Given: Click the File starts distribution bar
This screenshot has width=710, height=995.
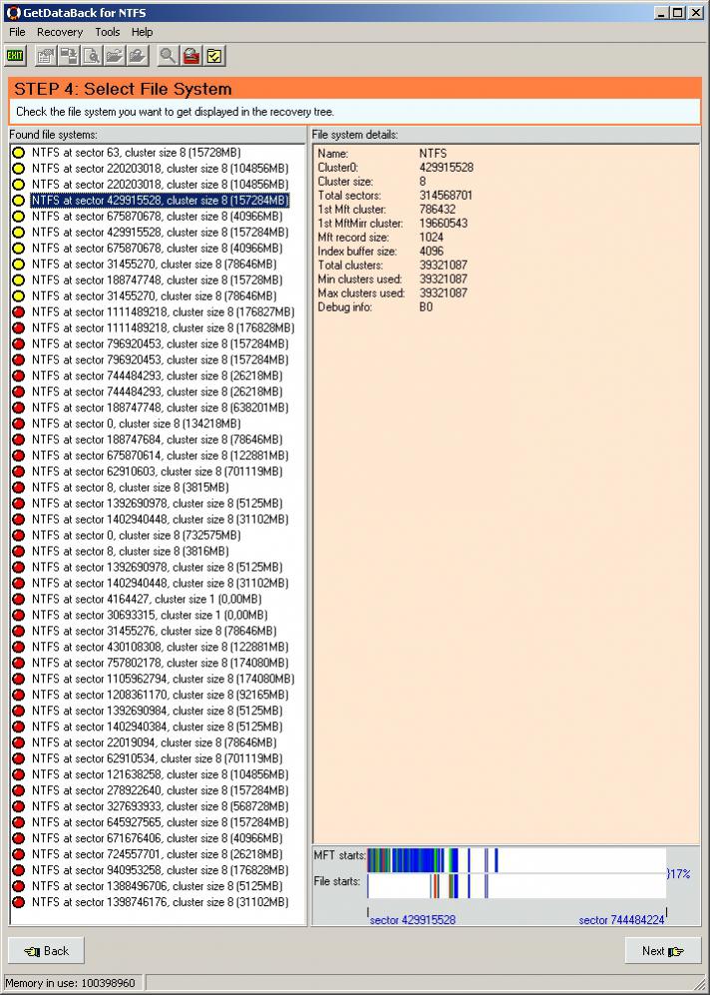Looking at the screenshot, I should point(517,886).
